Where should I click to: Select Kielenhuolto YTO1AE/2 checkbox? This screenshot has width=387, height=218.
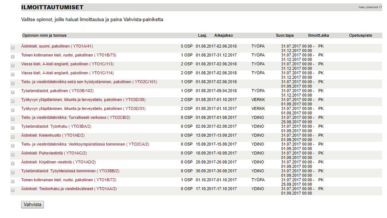(x=13, y=137)
